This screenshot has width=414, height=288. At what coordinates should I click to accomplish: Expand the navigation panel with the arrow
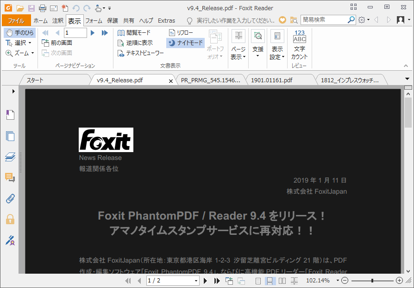point(13,92)
